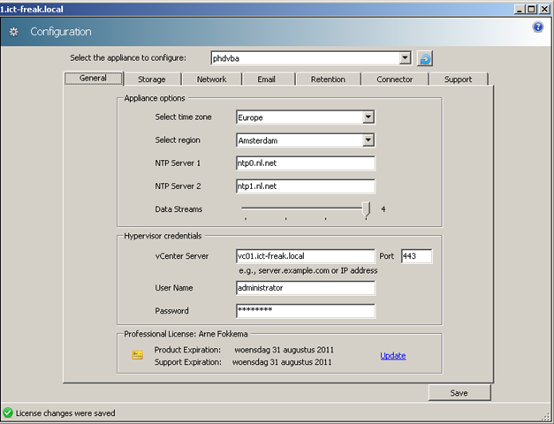Click the NTP Server 1 field

pos(306,163)
